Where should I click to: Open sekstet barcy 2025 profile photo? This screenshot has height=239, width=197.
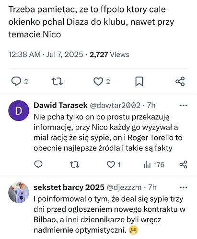[19, 193]
